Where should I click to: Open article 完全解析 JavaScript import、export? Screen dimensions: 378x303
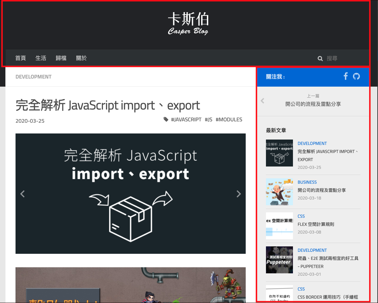(x=107, y=105)
